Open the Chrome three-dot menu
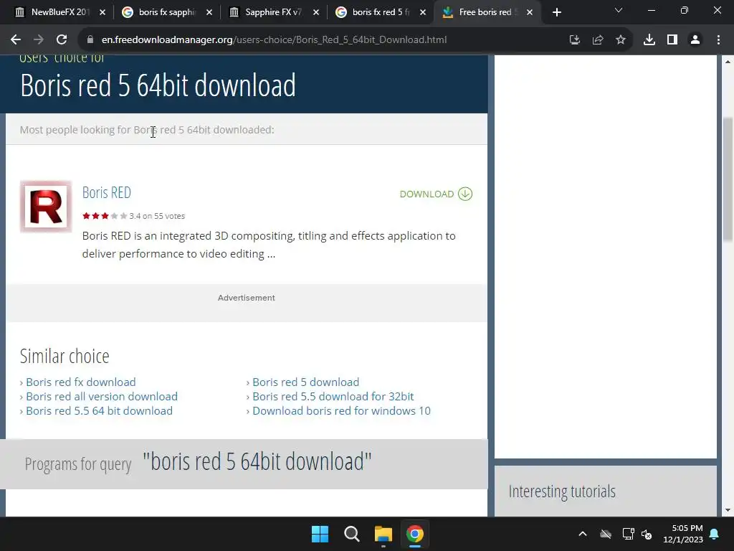This screenshot has width=734, height=551. point(718,40)
